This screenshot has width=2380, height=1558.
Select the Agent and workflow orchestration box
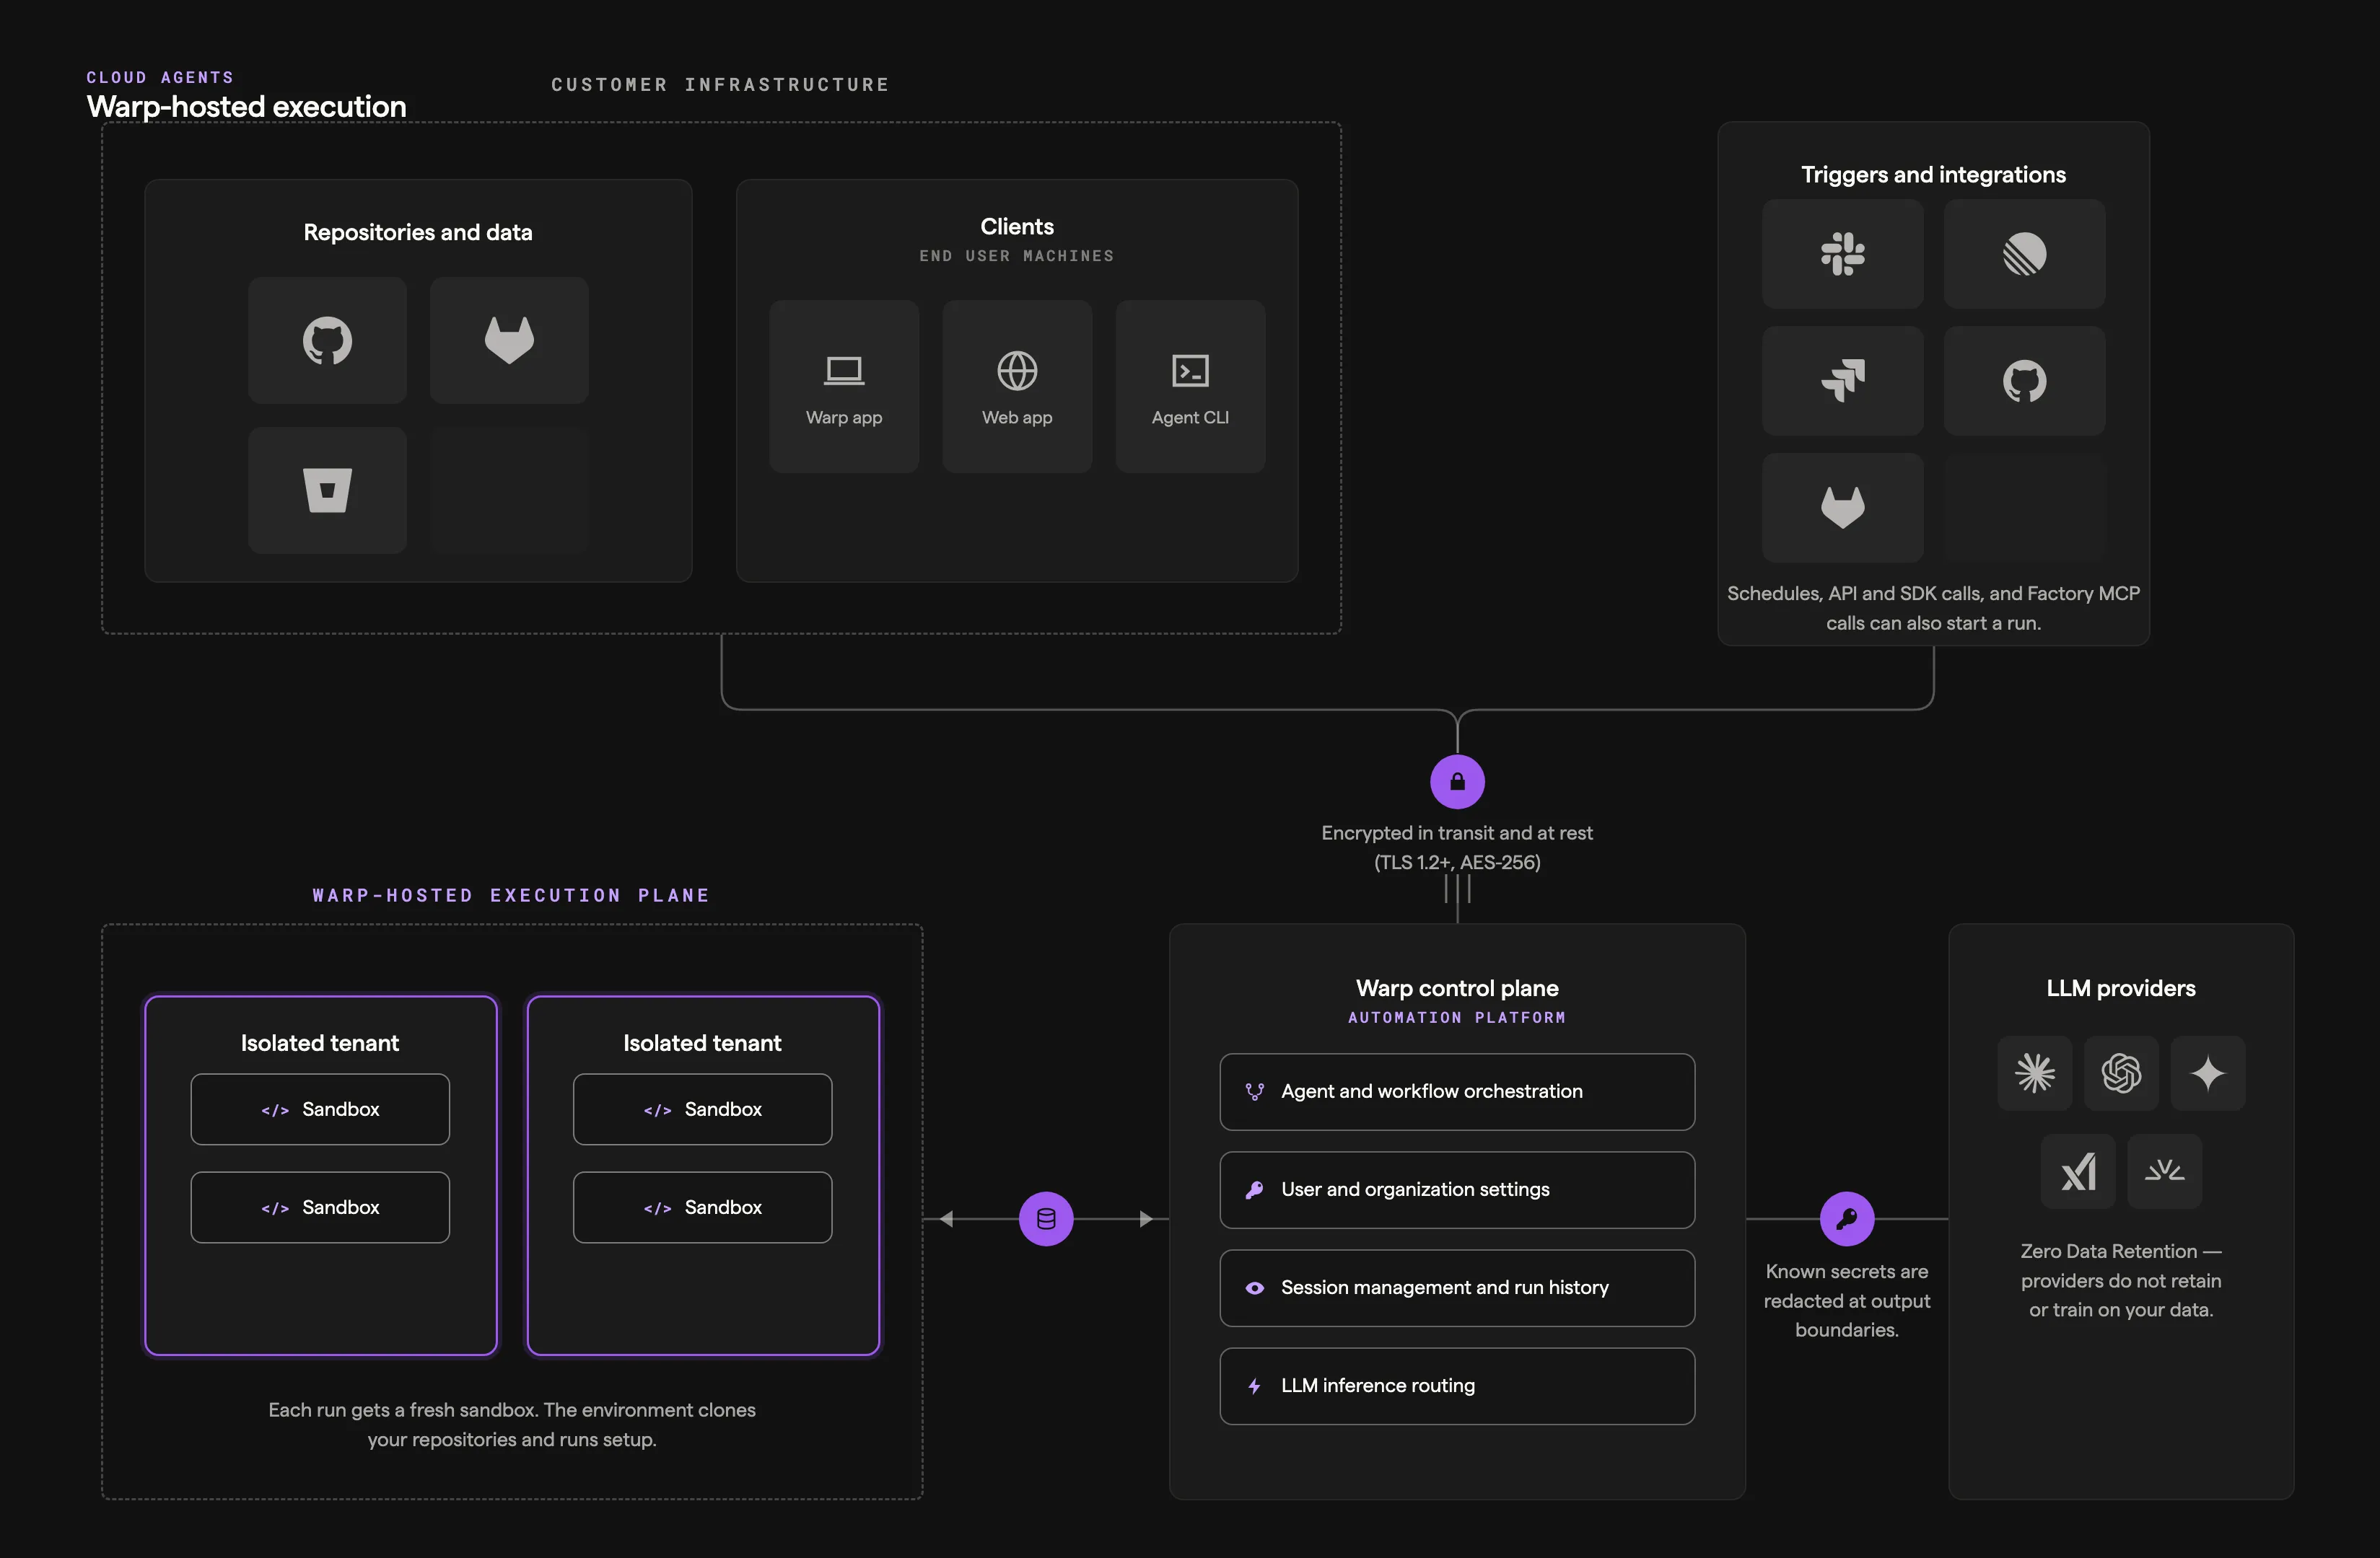[x=1457, y=1091]
